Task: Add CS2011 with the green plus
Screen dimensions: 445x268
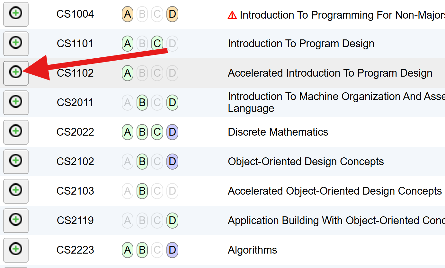Action: pos(16,103)
